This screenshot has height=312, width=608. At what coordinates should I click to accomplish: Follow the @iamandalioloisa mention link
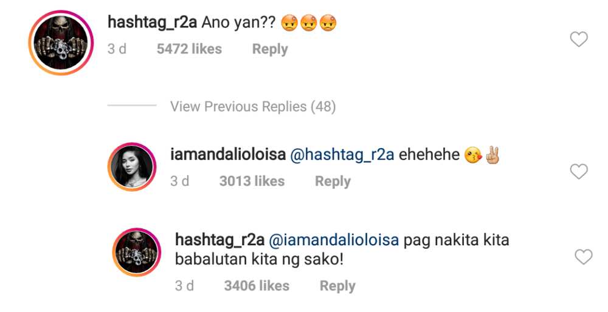pos(334,240)
